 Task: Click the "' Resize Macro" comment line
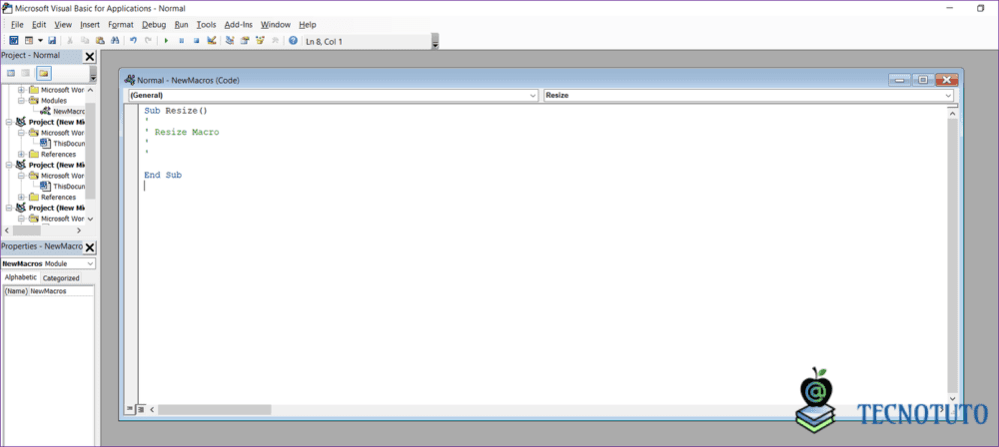coord(182,132)
